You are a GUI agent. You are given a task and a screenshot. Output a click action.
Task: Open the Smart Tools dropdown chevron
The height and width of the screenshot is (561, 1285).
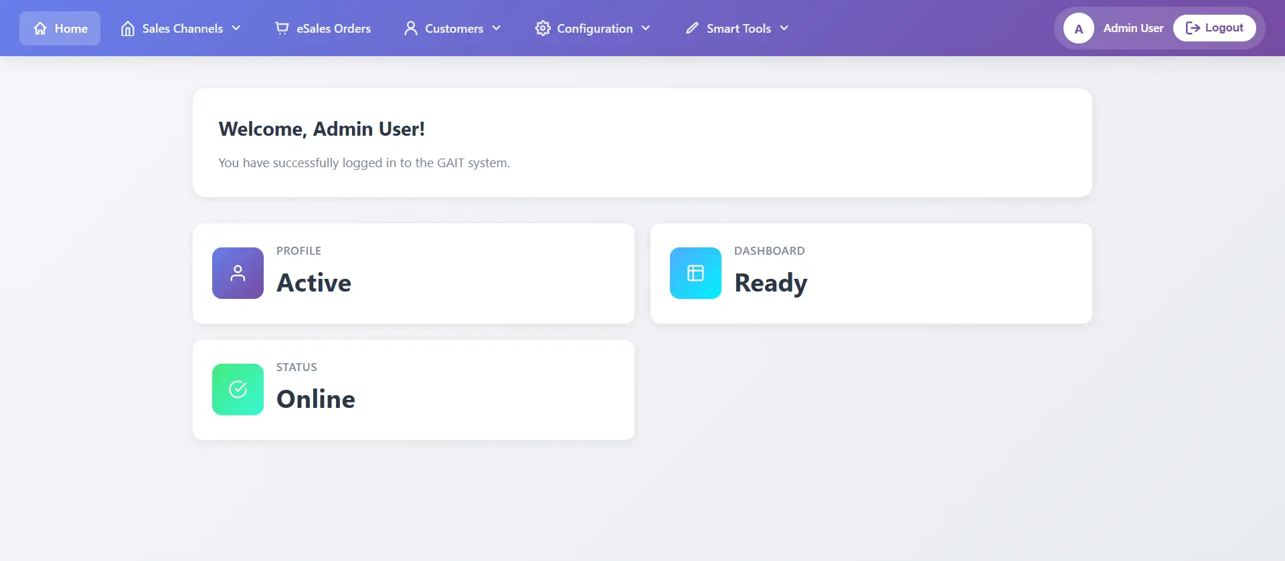784,28
